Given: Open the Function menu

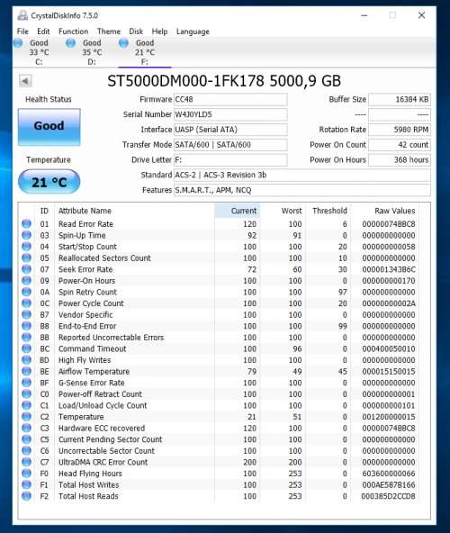Looking at the screenshot, I should pos(73,32).
